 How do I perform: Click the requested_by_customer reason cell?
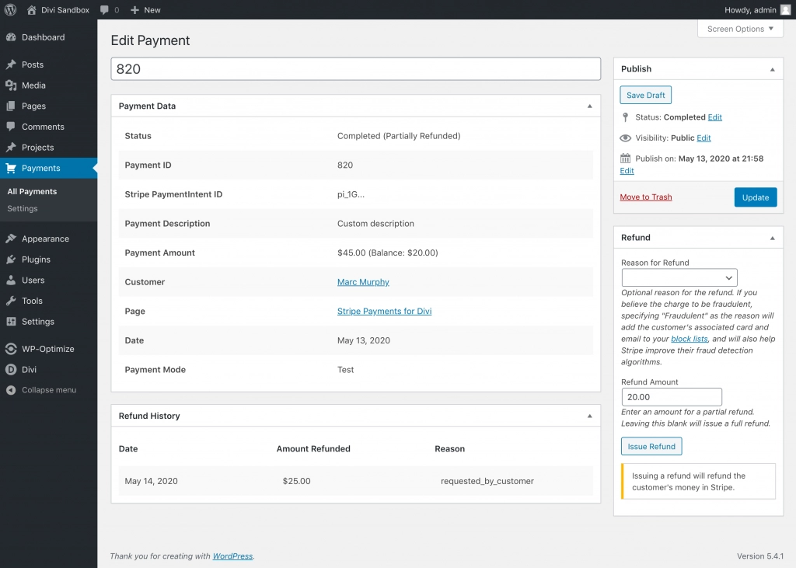487,481
